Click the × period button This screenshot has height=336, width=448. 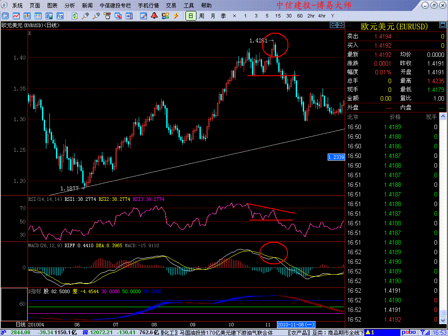tap(234, 16)
